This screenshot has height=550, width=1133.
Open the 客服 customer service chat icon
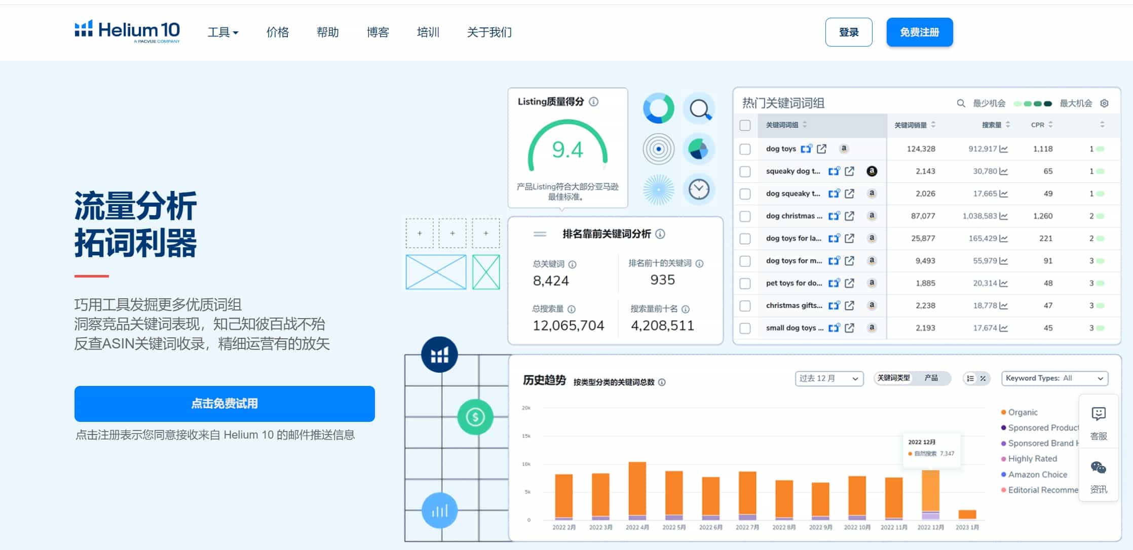(1098, 422)
